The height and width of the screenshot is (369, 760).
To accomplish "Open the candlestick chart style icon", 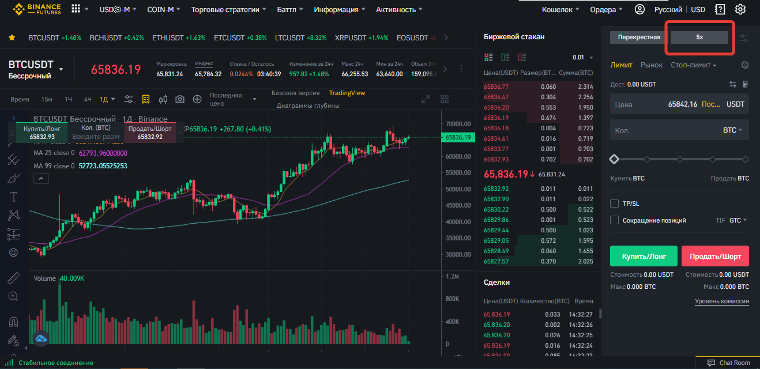I will coord(163,99).
